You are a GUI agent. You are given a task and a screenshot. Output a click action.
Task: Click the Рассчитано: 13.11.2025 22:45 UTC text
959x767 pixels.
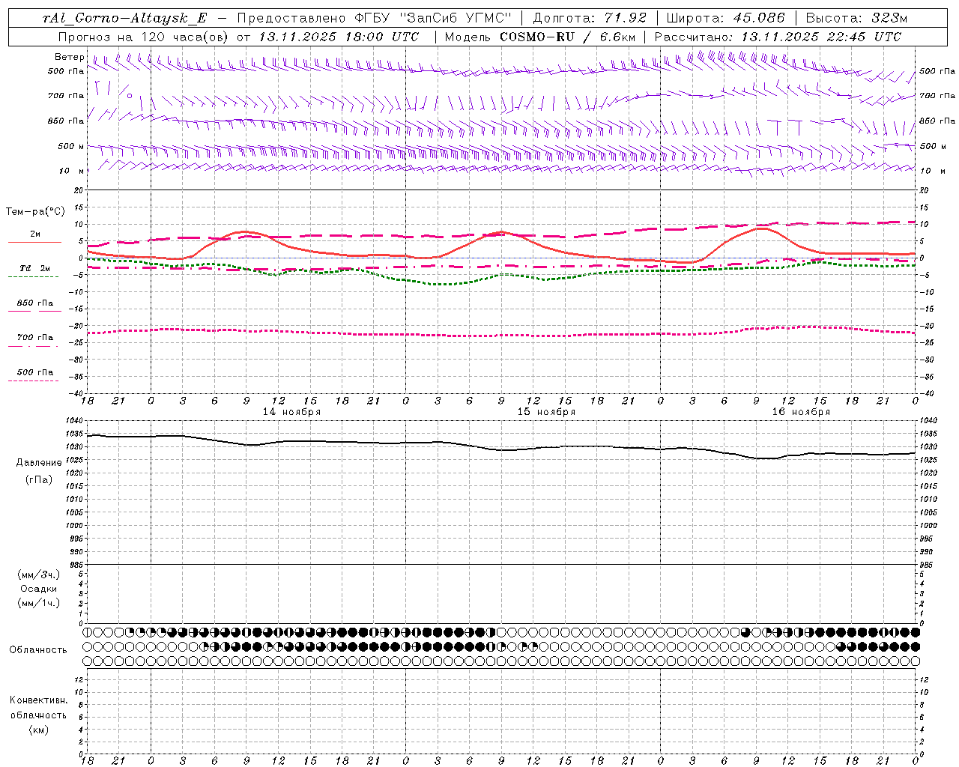[778, 37]
